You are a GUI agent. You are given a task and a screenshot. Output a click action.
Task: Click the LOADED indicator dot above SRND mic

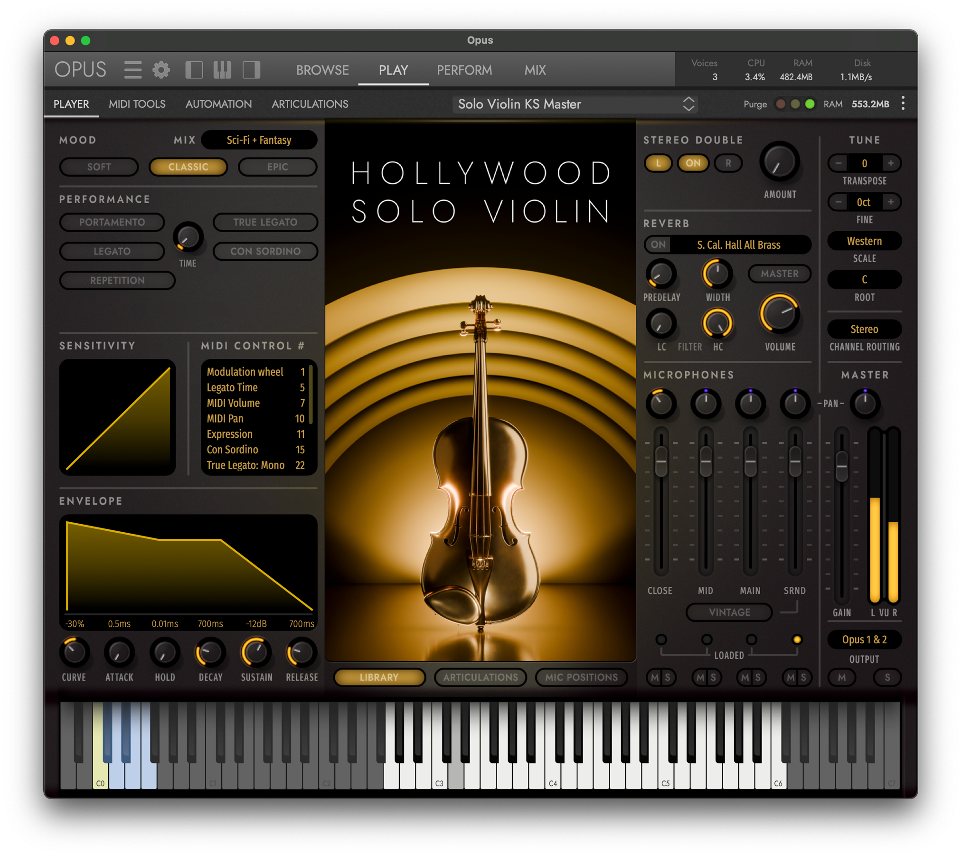pyautogui.click(x=796, y=640)
